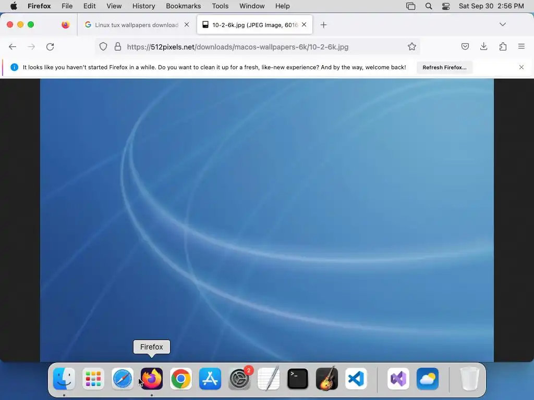
Task: Open the Bookmarks menu
Action: [183, 6]
